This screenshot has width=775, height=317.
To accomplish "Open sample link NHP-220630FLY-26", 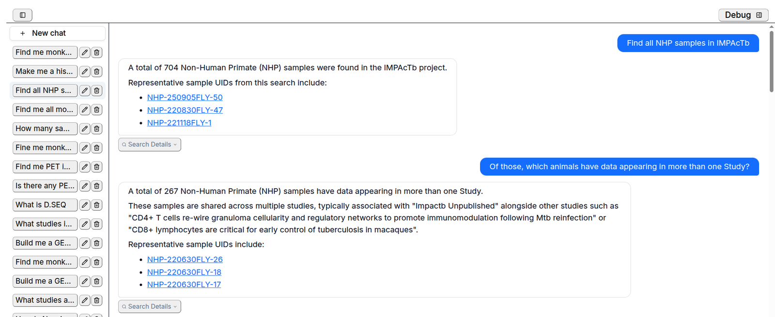I will point(185,259).
